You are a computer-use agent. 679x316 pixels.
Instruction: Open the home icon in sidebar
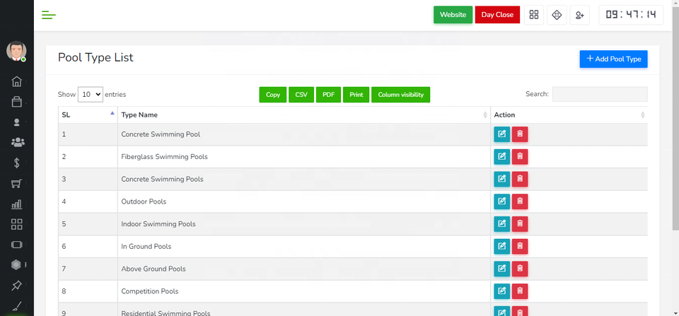17,81
